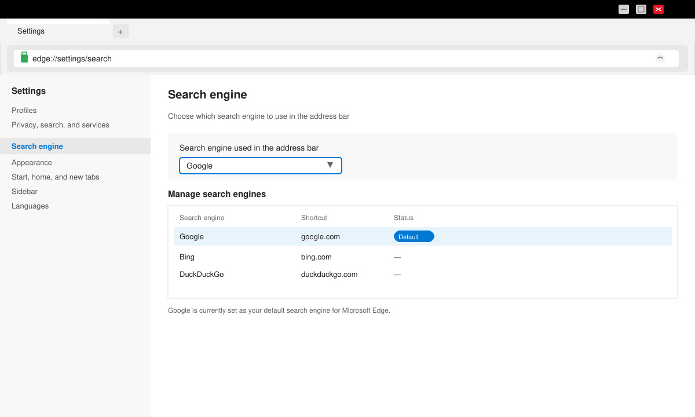This screenshot has height=417, width=695.
Task: Open Sidebar settings page
Action: pyautogui.click(x=24, y=191)
